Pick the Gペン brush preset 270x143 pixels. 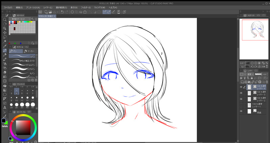click(x=23, y=56)
